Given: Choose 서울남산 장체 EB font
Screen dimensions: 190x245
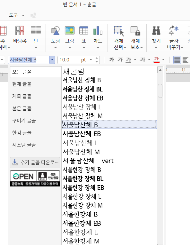Looking at the screenshot, I should tap(109, 98).
